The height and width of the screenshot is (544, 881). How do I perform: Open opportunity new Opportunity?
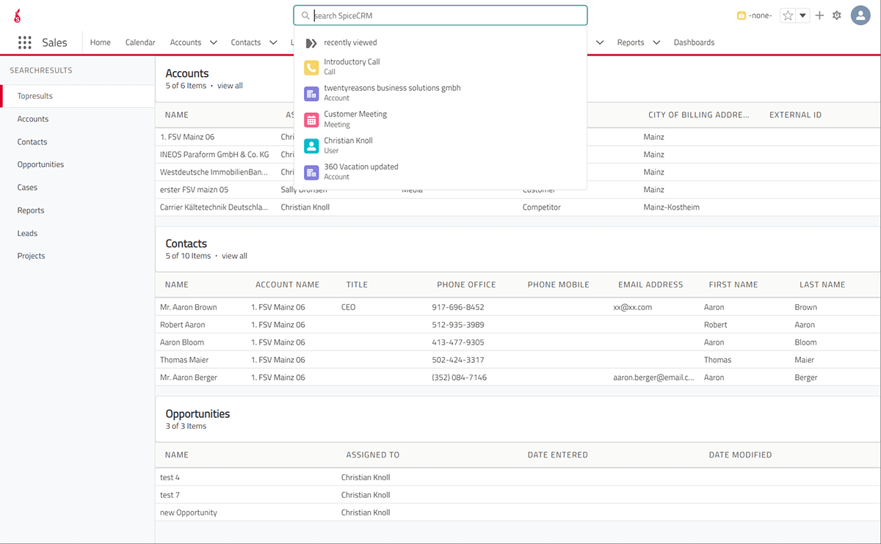189,512
